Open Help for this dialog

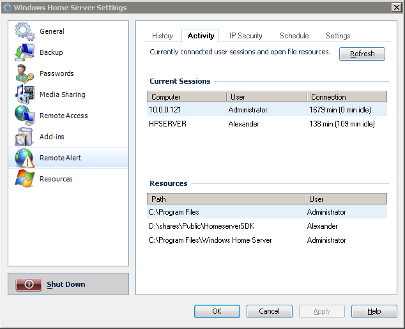click(374, 311)
